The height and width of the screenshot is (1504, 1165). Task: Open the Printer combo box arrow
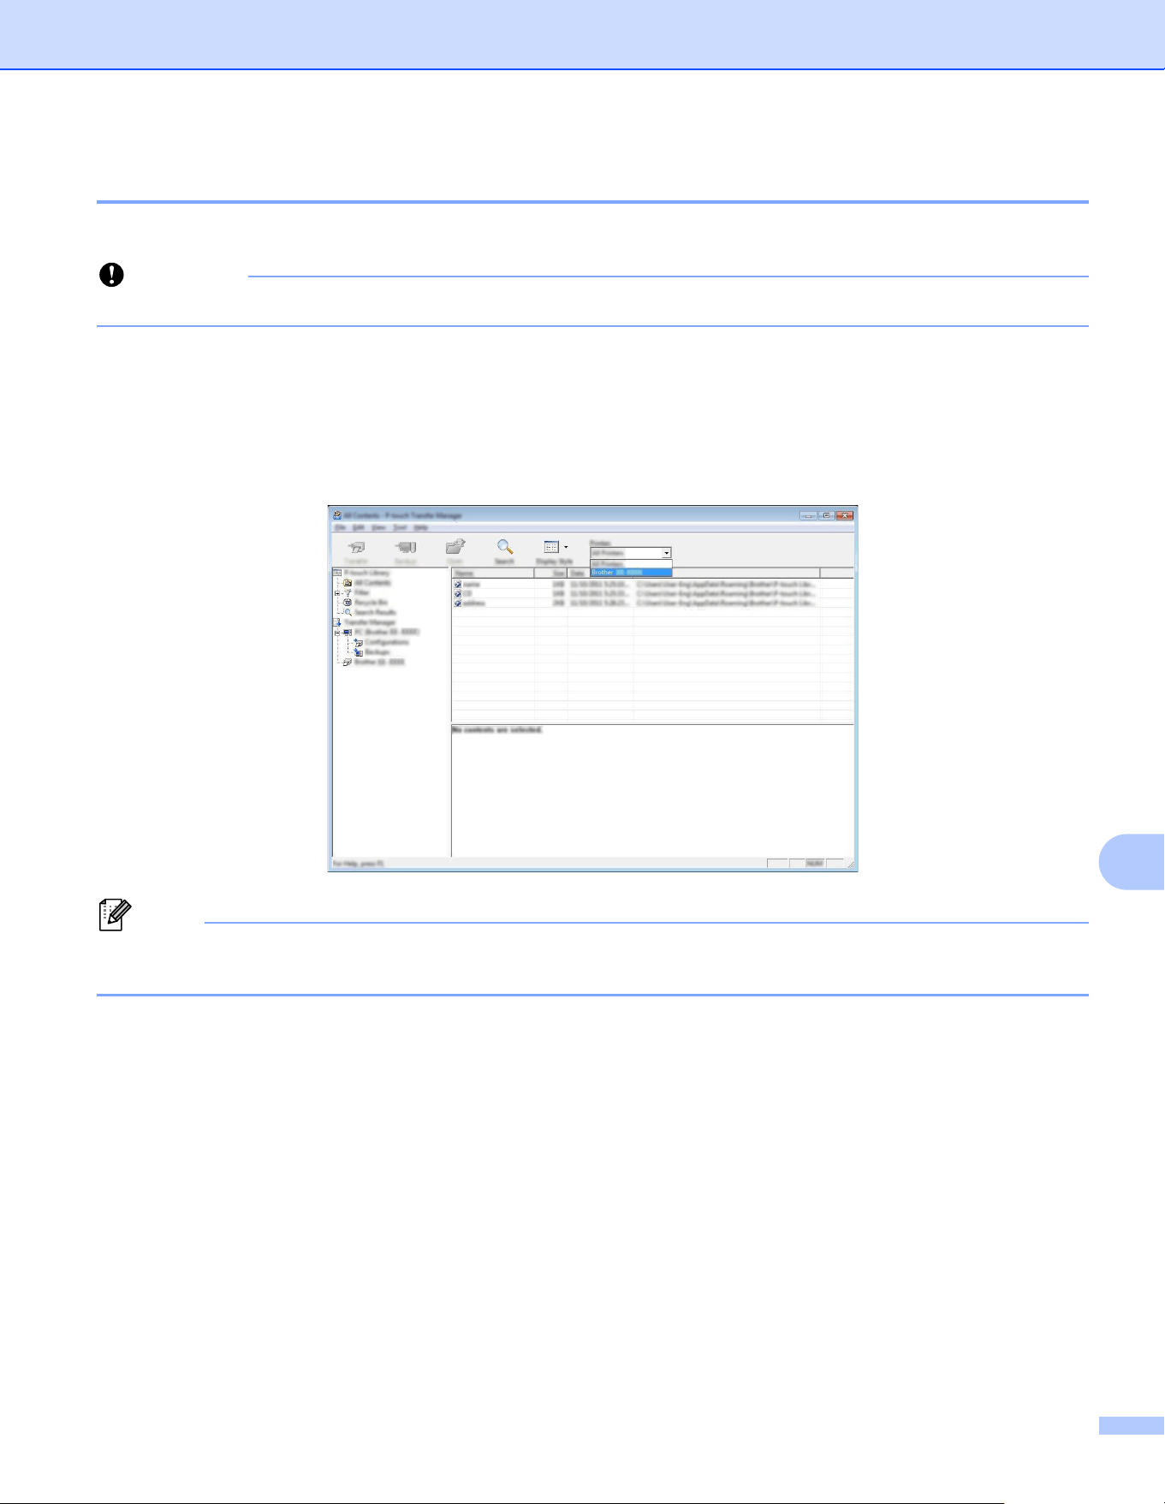pyautogui.click(x=666, y=554)
